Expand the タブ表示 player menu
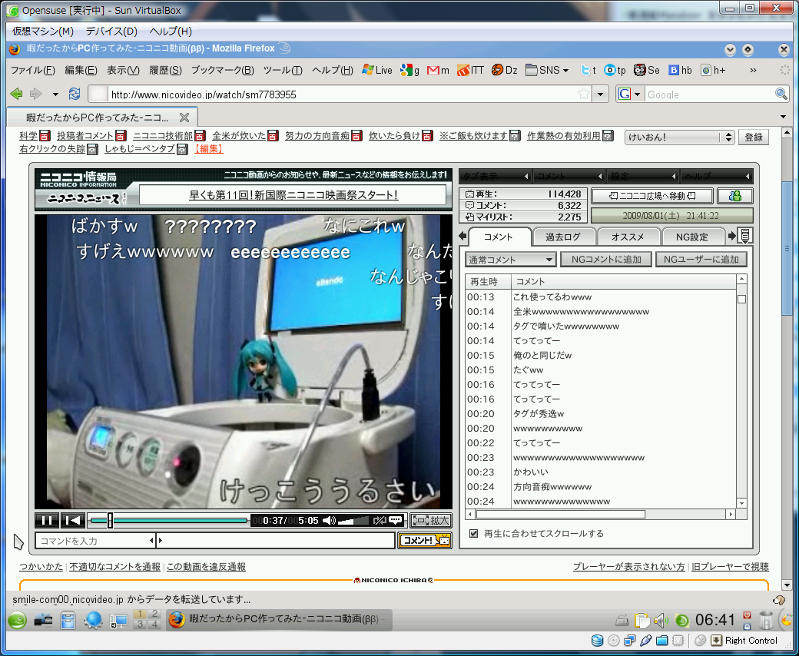The height and width of the screenshot is (656, 799). 495,176
